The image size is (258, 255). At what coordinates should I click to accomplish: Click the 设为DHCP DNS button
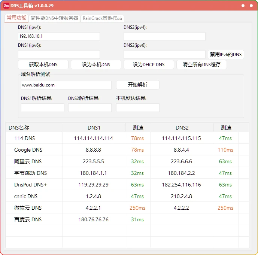click(149, 65)
